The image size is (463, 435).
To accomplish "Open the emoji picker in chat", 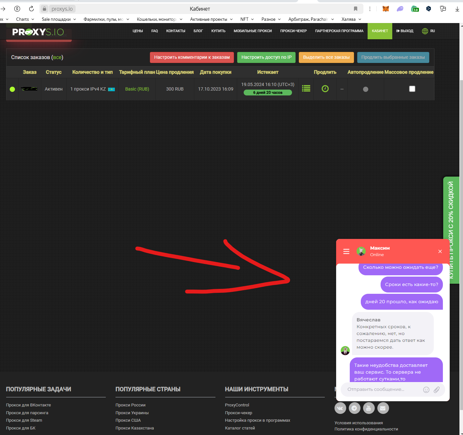I will (426, 390).
